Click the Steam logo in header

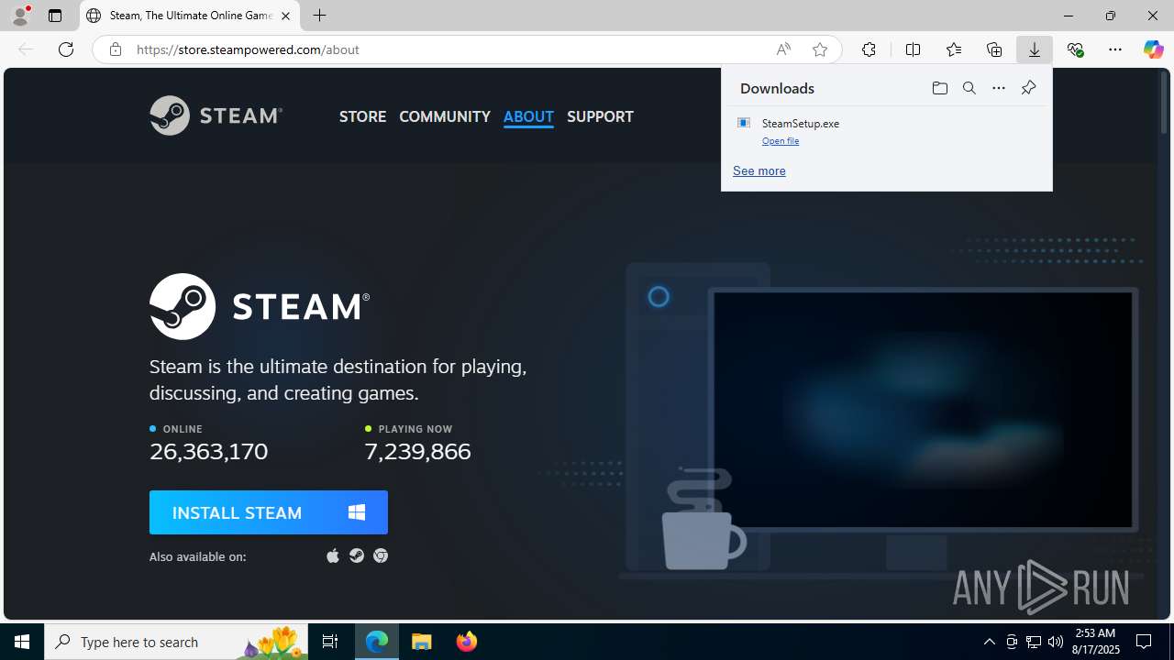click(216, 115)
